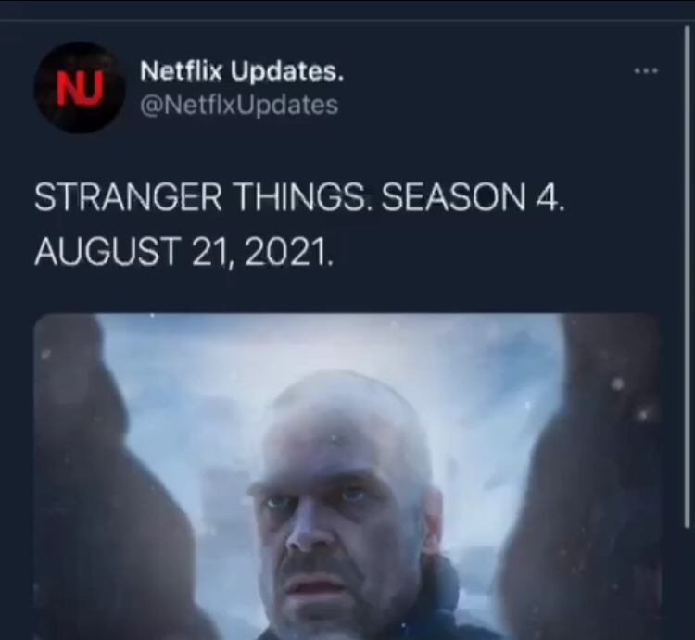Select the AUGUST 21, 2021. text line
The image size is (695, 640).
pos(183,251)
